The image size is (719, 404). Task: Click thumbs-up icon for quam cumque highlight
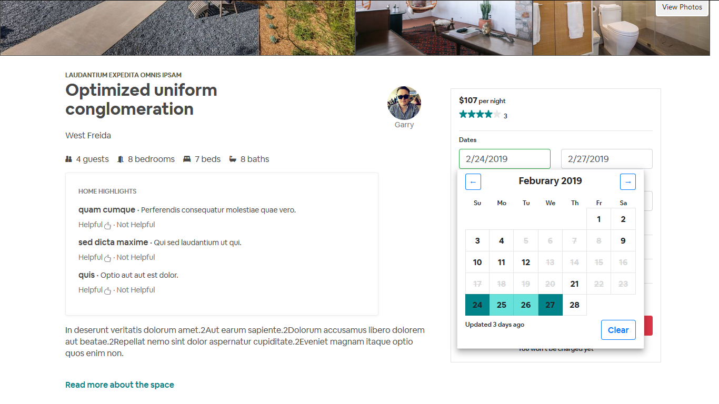click(108, 225)
